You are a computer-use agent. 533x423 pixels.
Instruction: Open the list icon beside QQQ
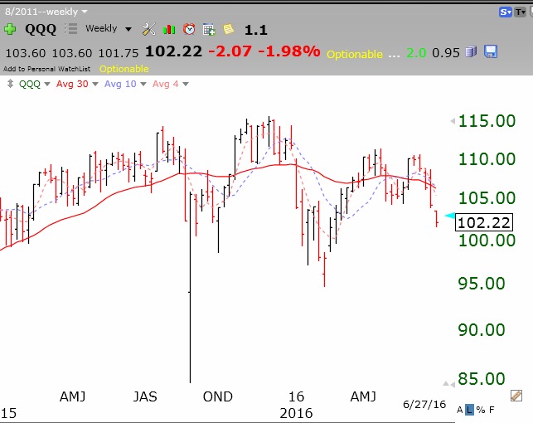[71, 29]
